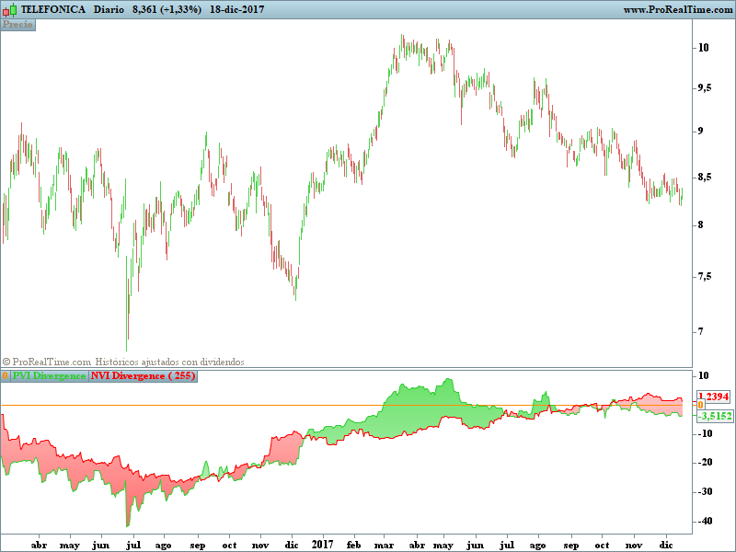Click the jul label after 2017 on axis
This screenshot has width=736, height=552.
[x=507, y=545]
